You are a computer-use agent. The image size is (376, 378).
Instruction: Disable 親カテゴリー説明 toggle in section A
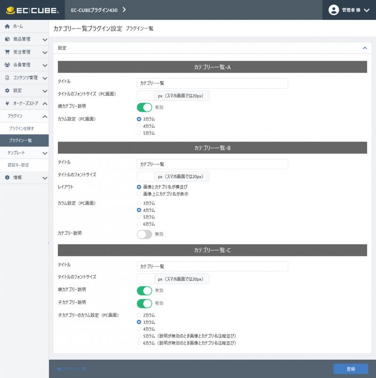[144, 107]
